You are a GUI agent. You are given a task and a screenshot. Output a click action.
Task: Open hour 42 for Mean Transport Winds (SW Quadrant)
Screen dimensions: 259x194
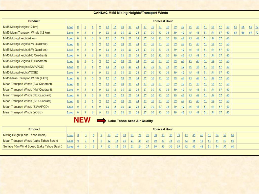point(183,84)
